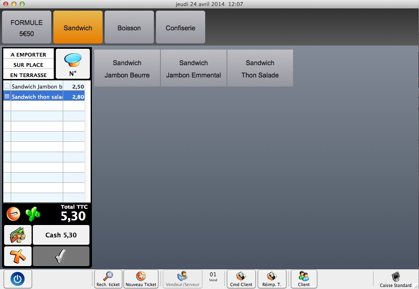Click the Réimp. T. reprint icon
419x289 pixels.
point(272,279)
